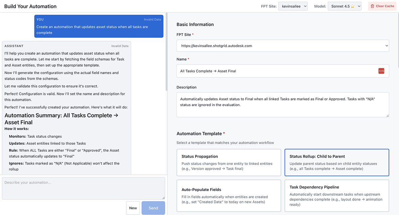Open the FPT Site URL dropdown in Basic Information
The height and width of the screenshot is (215, 399).
click(282, 45)
